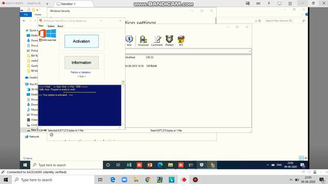Image resolution: width=328 pixels, height=184 pixels.
Task: Open the Home ribbon tab in File Explorer
Action: (x=38, y=14)
